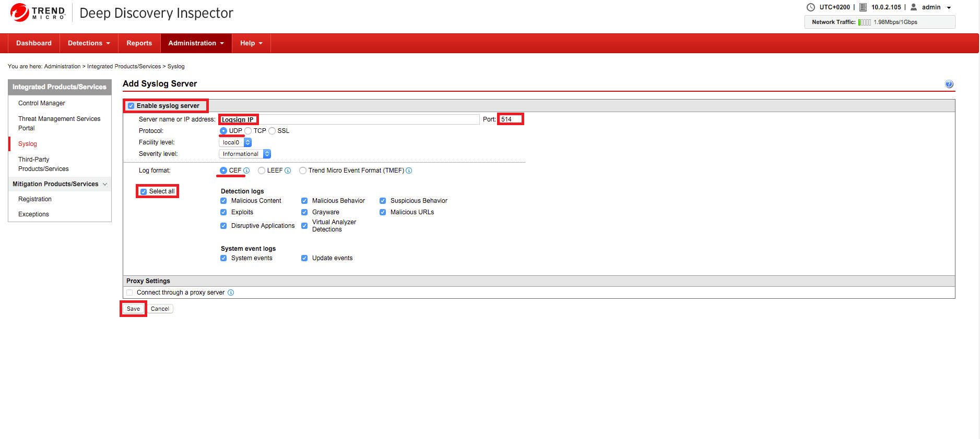Click the Port input field

510,119
